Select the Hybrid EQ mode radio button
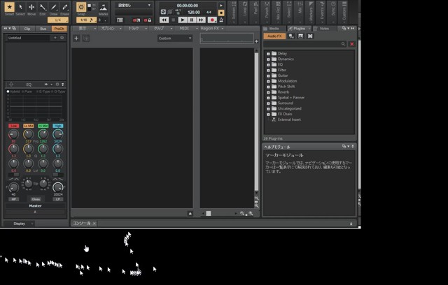Image resolution: width=448 pixels, height=285 pixels. click(8, 92)
